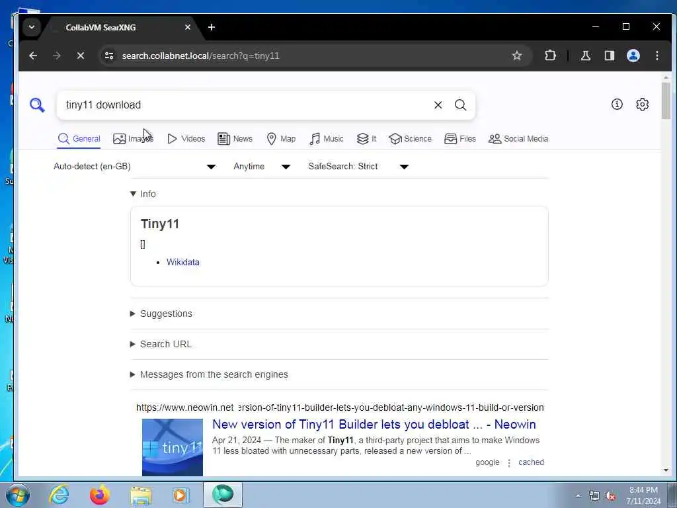This screenshot has width=677, height=508.
Task: Open the Extensions puzzle icon
Action: pyautogui.click(x=550, y=56)
